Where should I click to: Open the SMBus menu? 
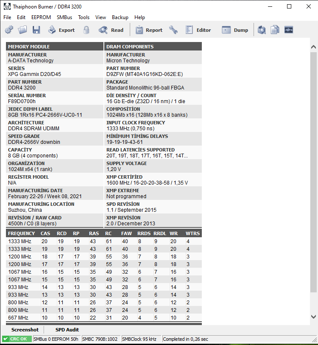(64, 17)
